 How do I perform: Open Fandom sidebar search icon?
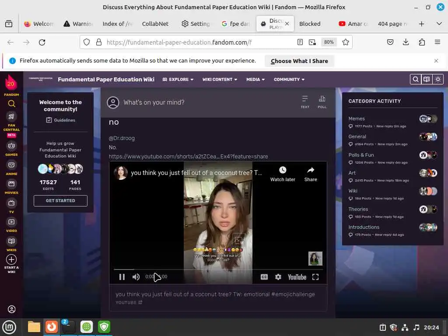(11, 104)
